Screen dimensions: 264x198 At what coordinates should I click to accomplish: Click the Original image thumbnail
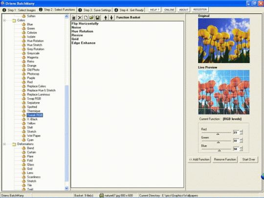pos(224,41)
